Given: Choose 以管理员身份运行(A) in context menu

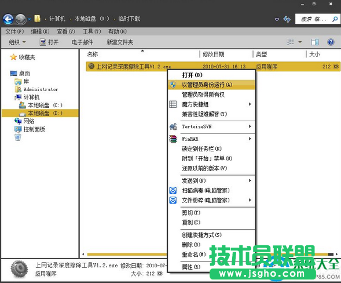Looking at the screenshot, I should [211, 85].
